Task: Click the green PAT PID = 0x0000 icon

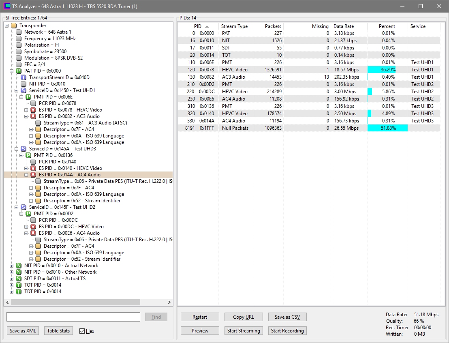Action: point(18,71)
